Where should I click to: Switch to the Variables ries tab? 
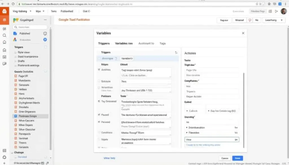click(124, 43)
